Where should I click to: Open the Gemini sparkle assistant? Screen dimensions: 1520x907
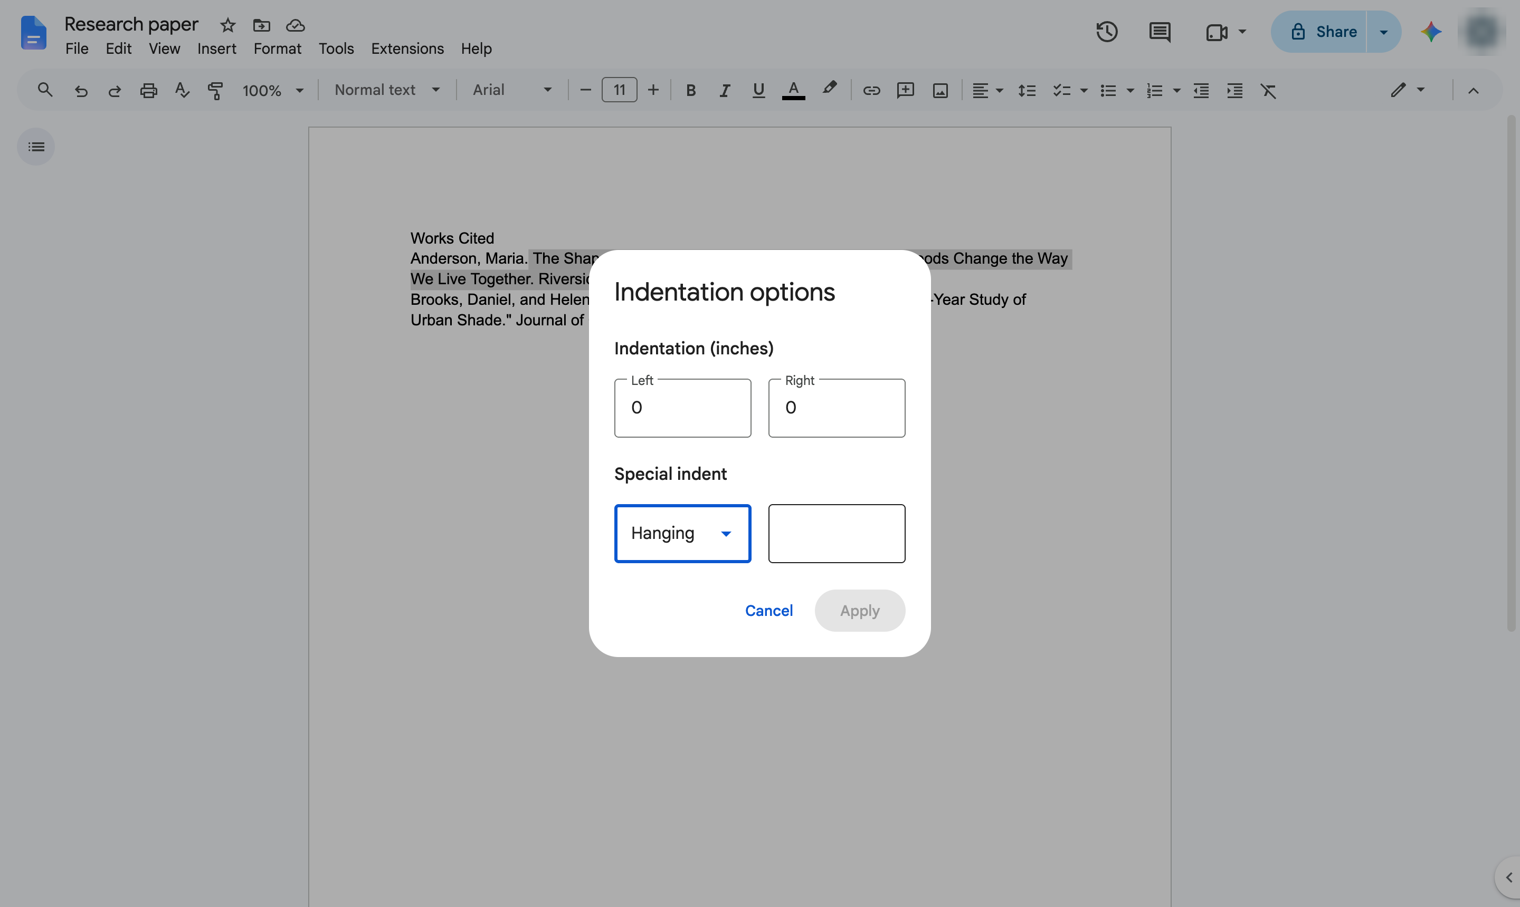pyautogui.click(x=1431, y=32)
